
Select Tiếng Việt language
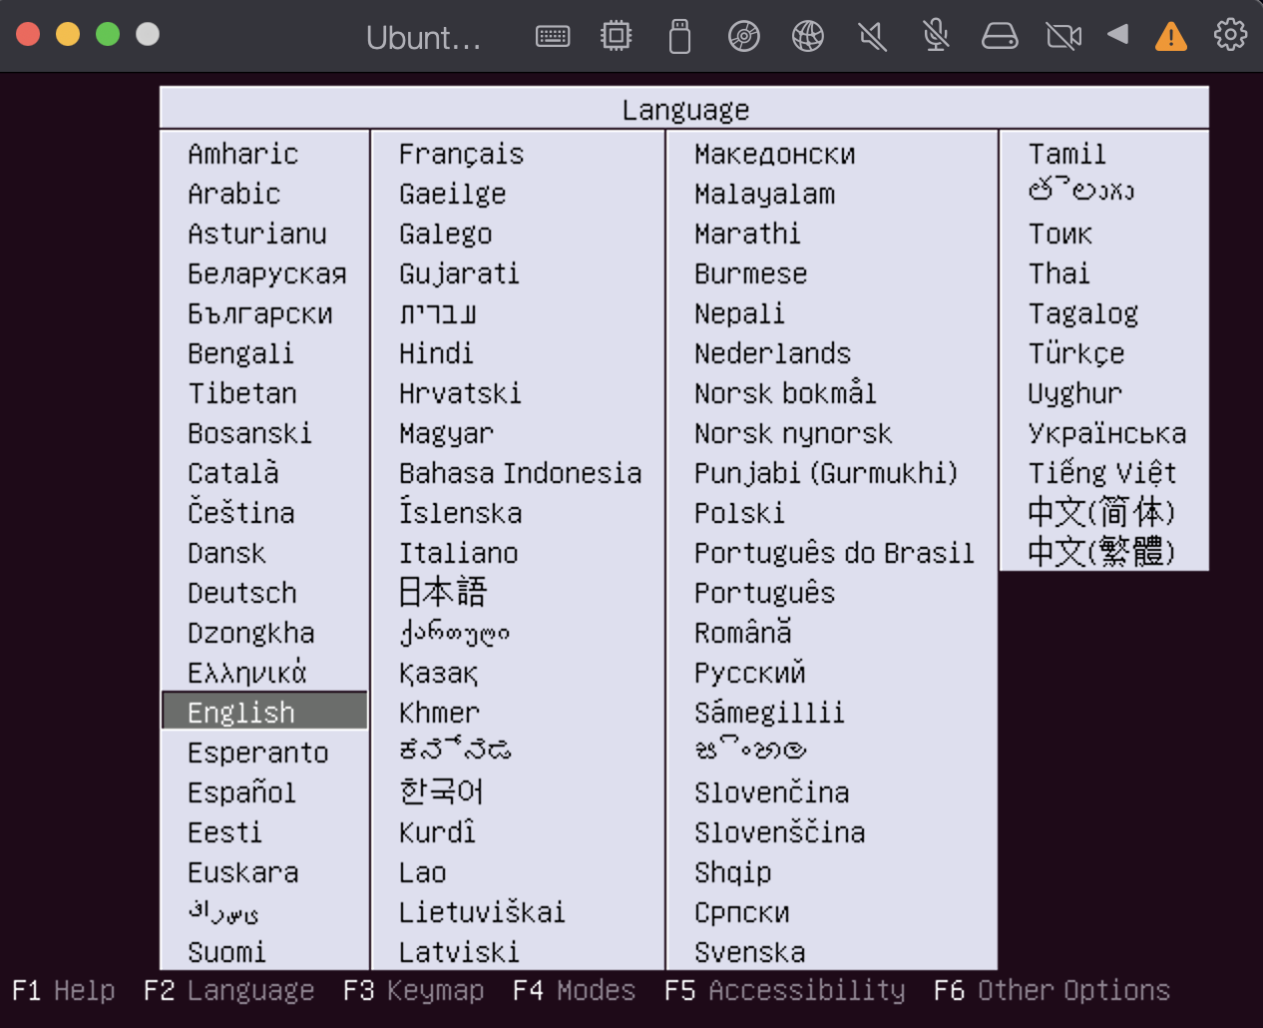click(x=1102, y=473)
